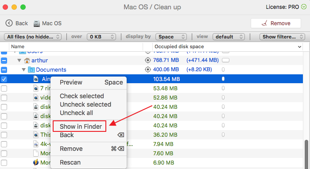Screen dimensions: 310x169
Task: Click the target icon in Documents row
Action: [147, 69]
